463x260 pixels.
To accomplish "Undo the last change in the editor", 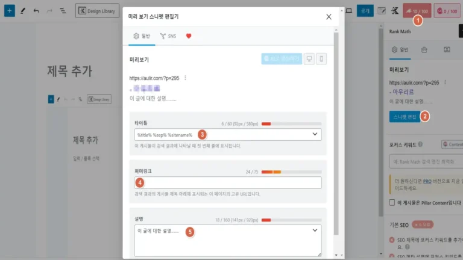I will click(36, 11).
